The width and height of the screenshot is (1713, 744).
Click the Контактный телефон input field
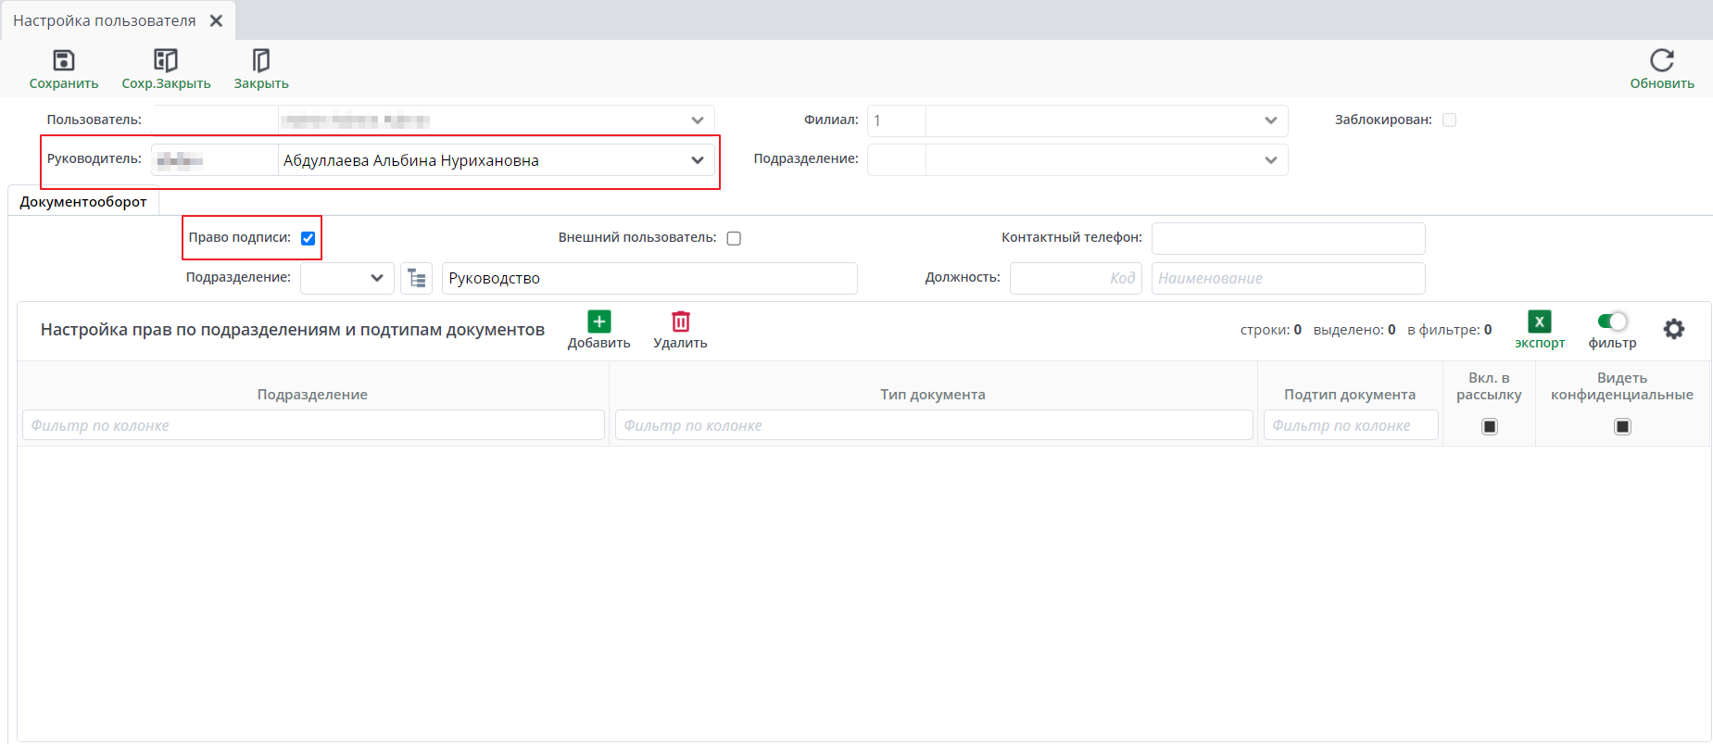[x=1288, y=238]
